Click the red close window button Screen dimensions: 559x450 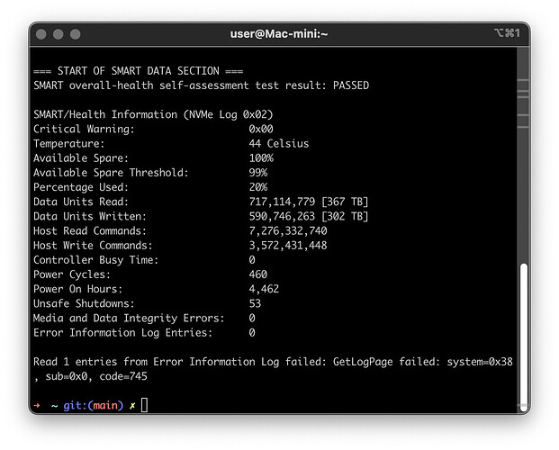point(41,34)
